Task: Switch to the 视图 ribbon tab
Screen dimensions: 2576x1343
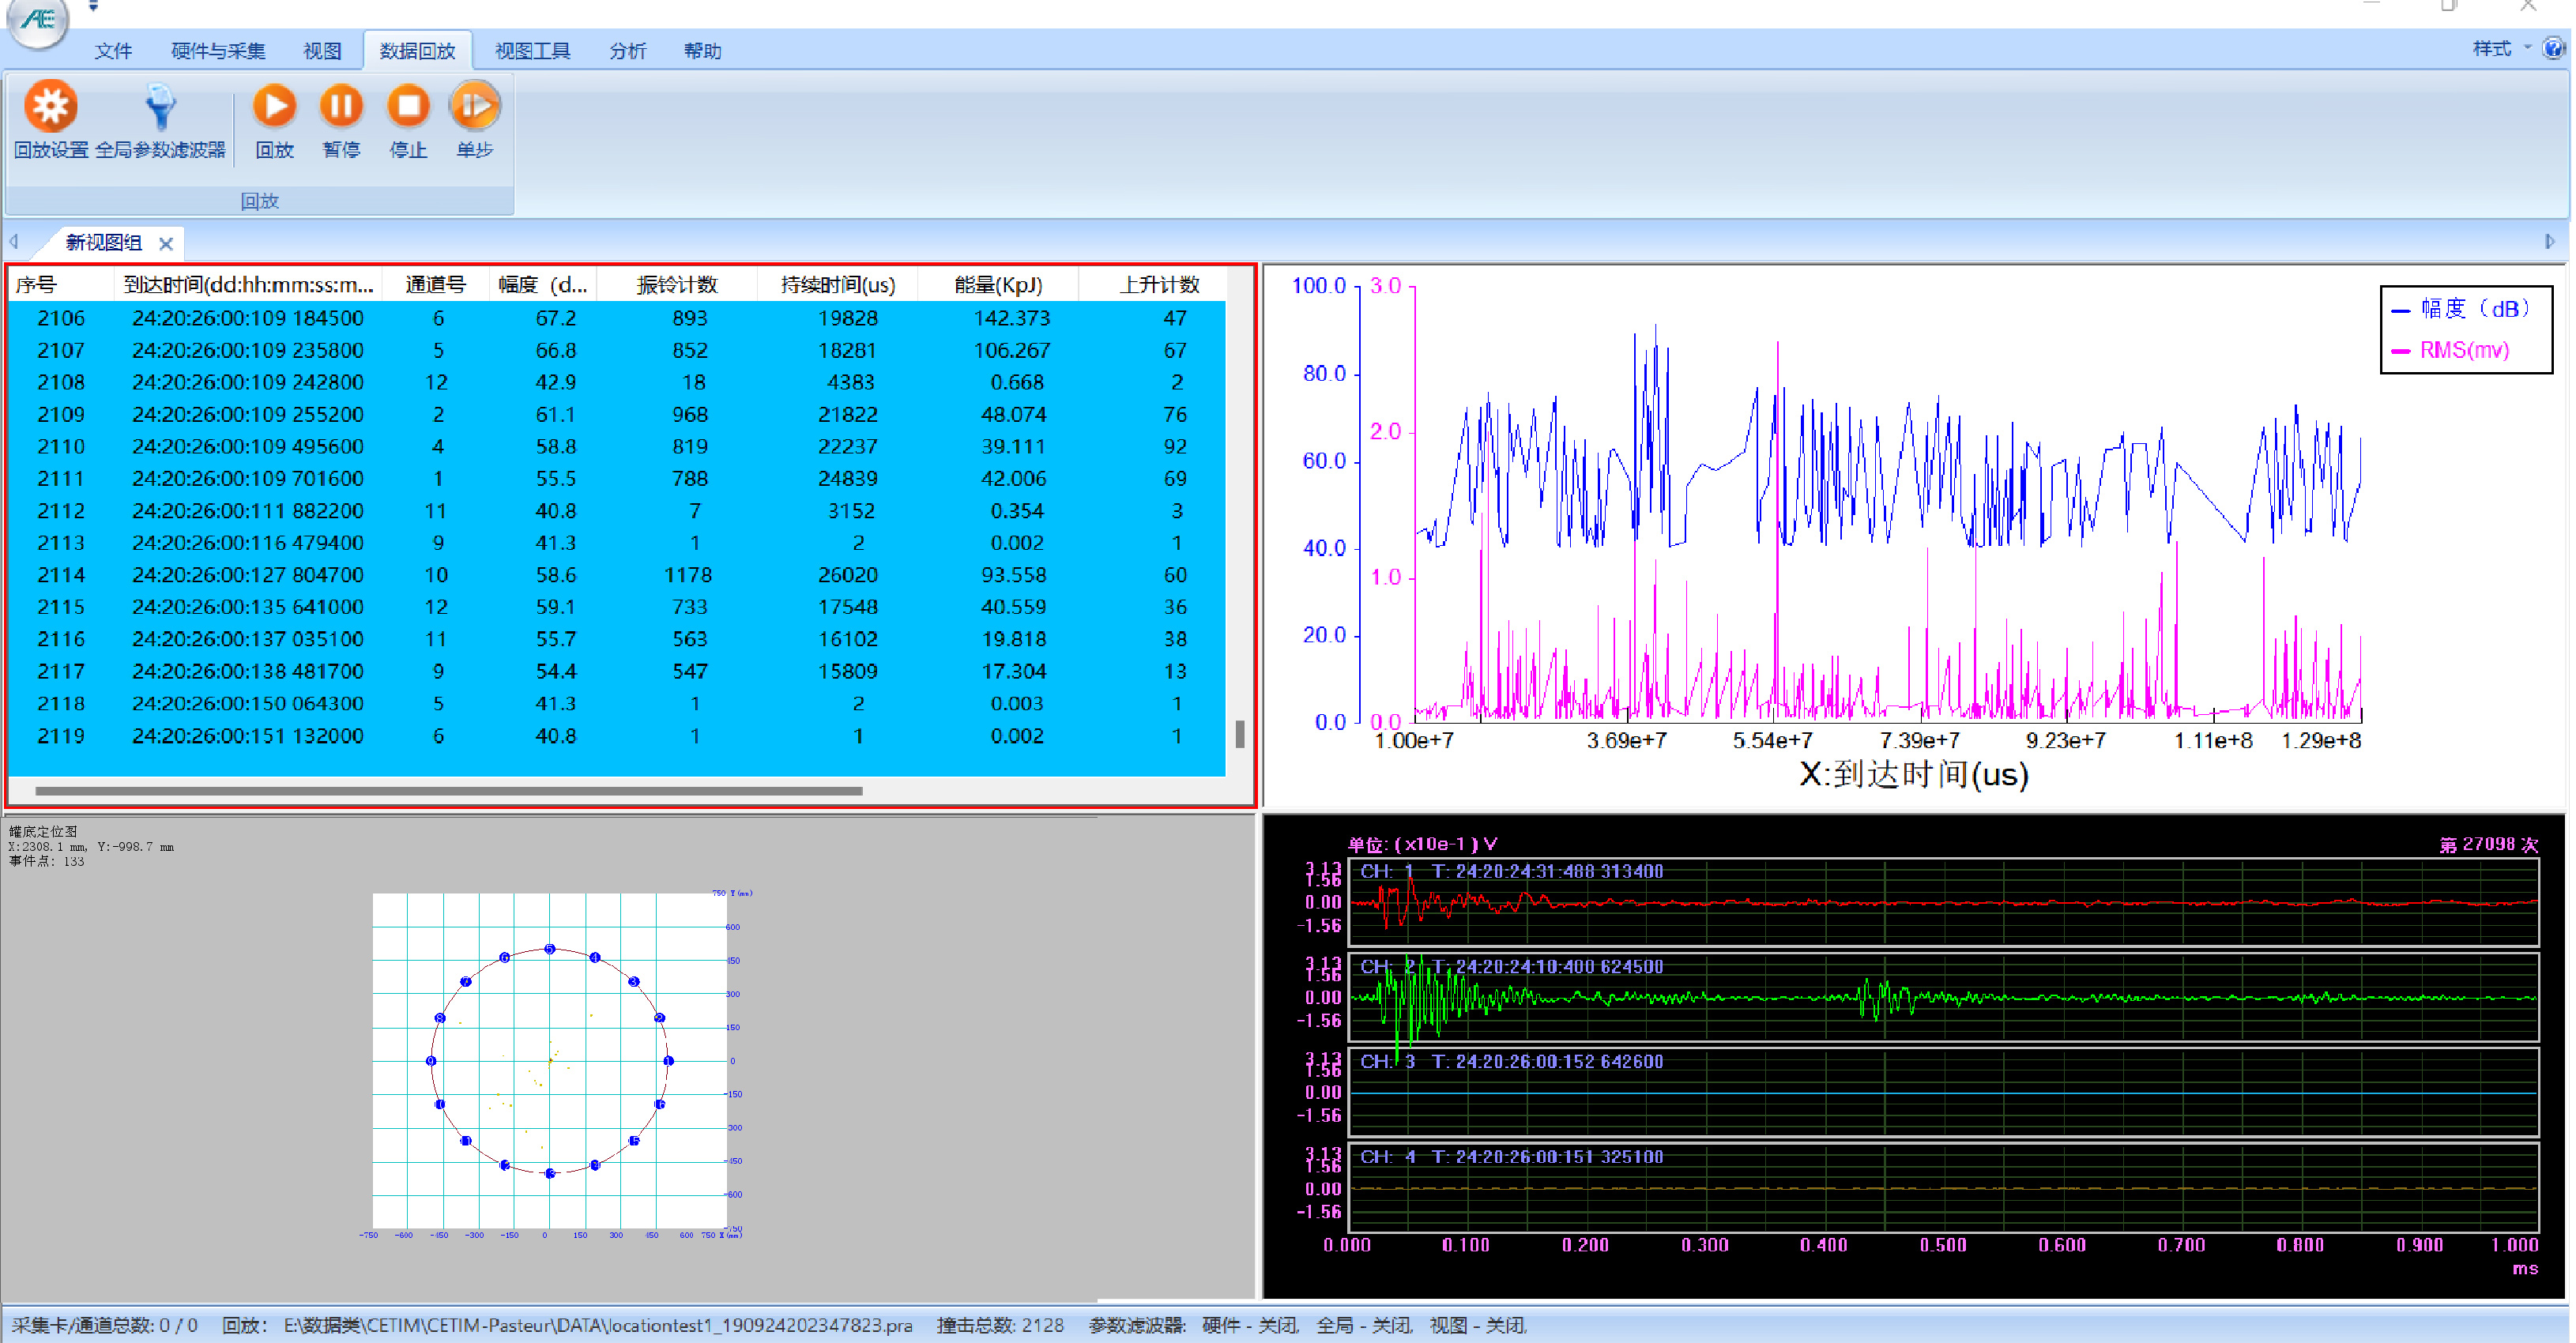Action: 322,51
